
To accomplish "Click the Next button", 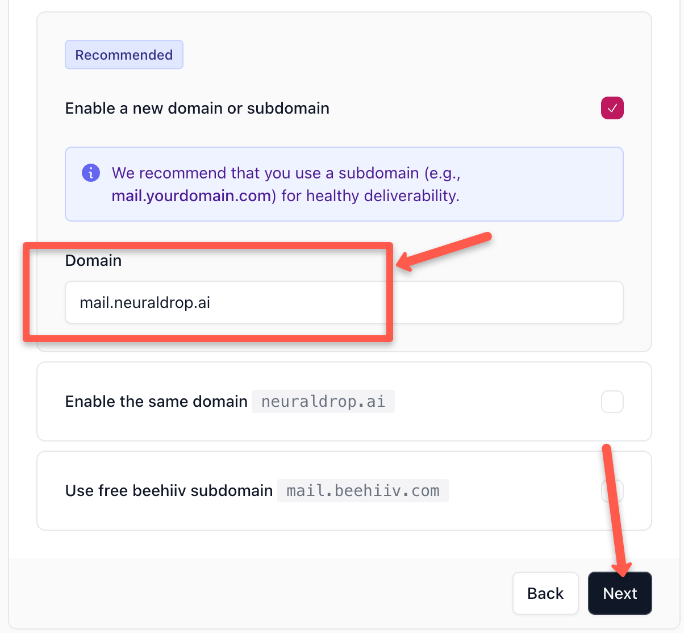I will [620, 593].
